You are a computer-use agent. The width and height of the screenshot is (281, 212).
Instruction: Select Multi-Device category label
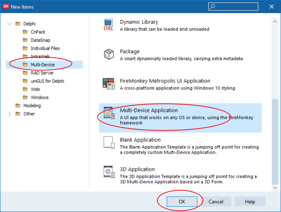tap(43, 65)
